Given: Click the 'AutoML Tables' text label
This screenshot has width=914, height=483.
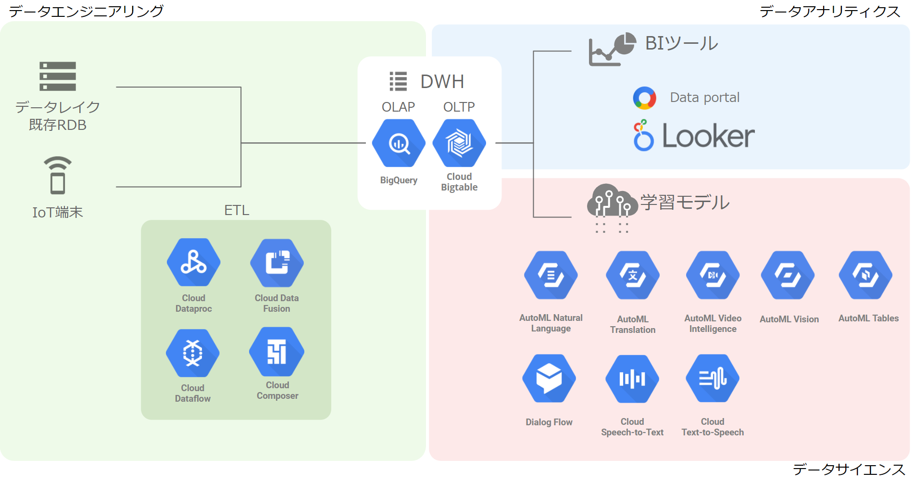Looking at the screenshot, I should [x=868, y=318].
